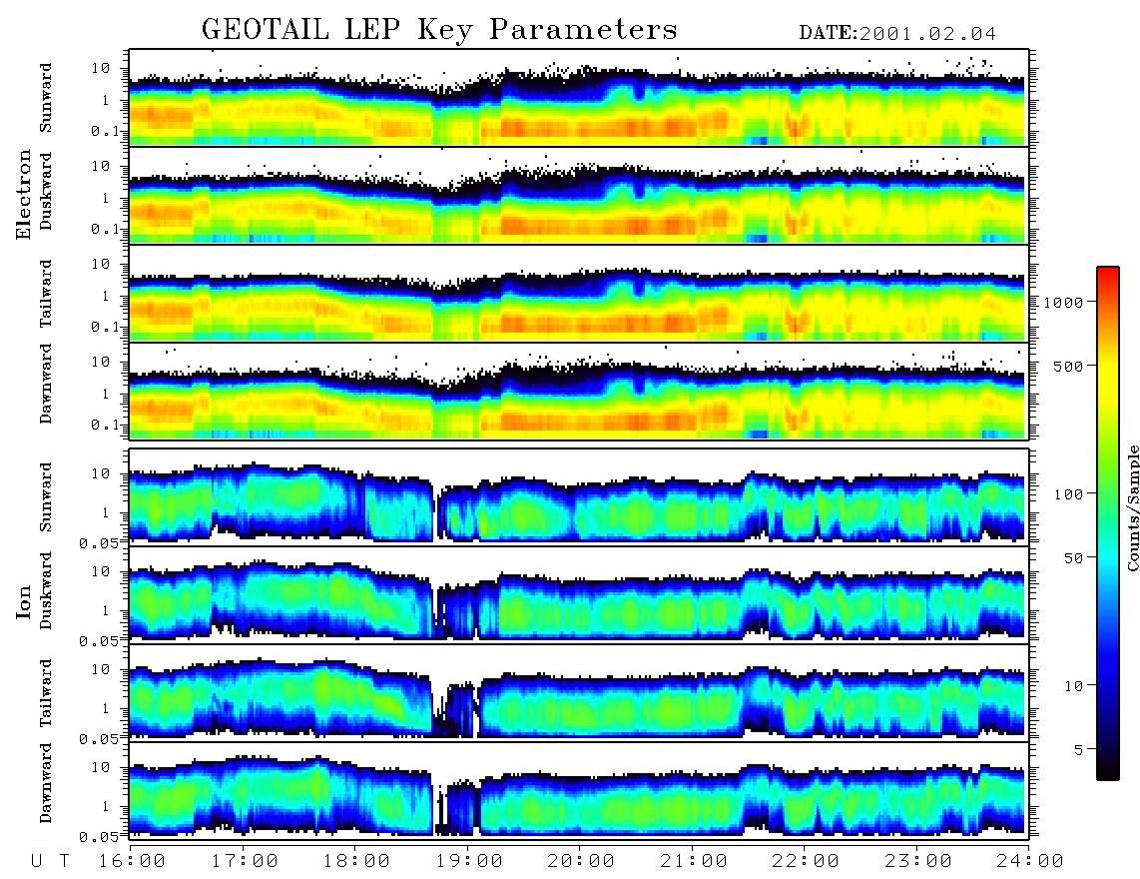Click the Ion Tailward panel label
Viewport: 1140px width, 879px height.
pos(46,692)
